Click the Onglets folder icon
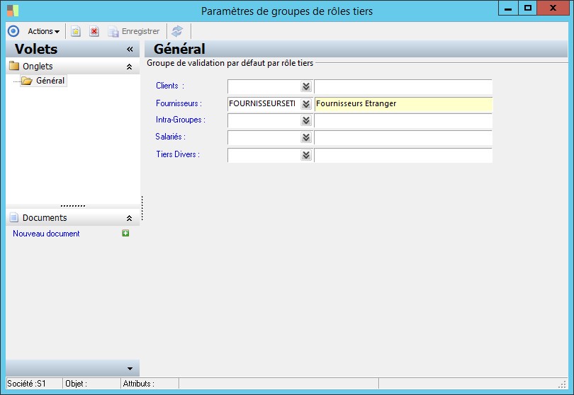The width and height of the screenshot is (574, 395). click(x=14, y=66)
